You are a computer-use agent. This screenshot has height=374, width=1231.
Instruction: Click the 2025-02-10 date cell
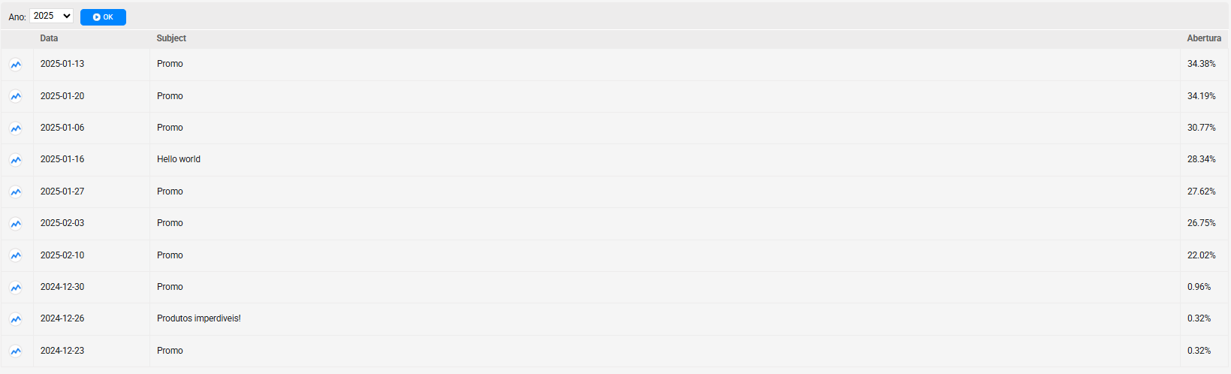point(62,255)
